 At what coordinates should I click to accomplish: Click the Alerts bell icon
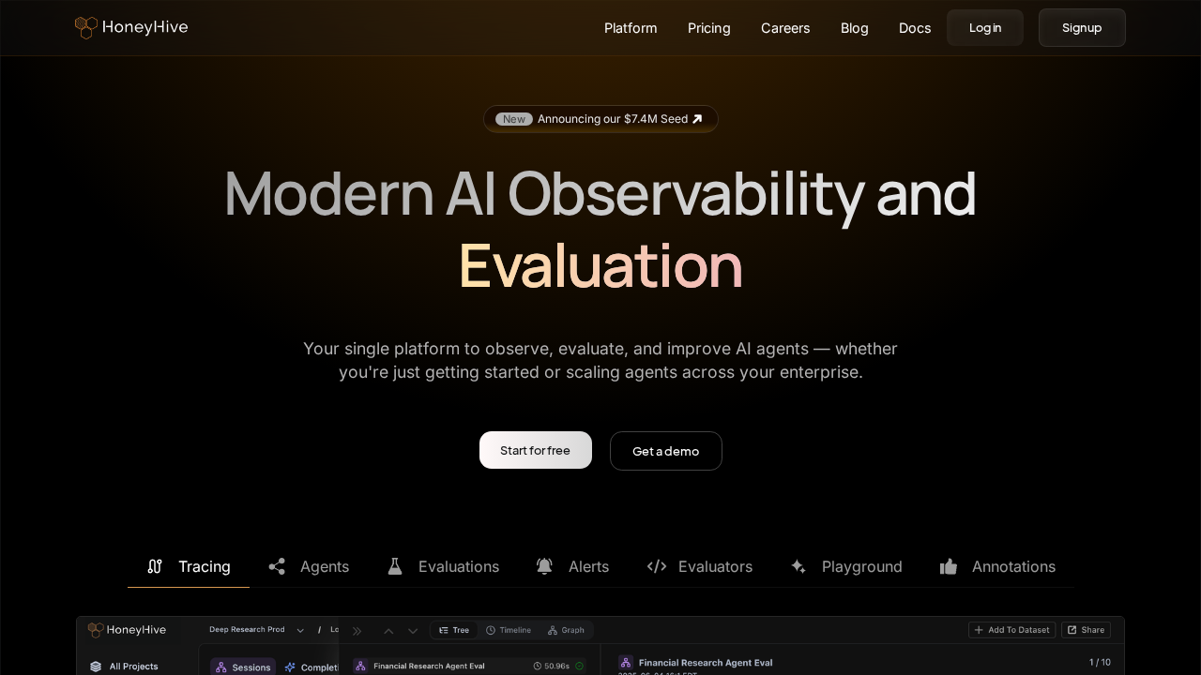(545, 566)
